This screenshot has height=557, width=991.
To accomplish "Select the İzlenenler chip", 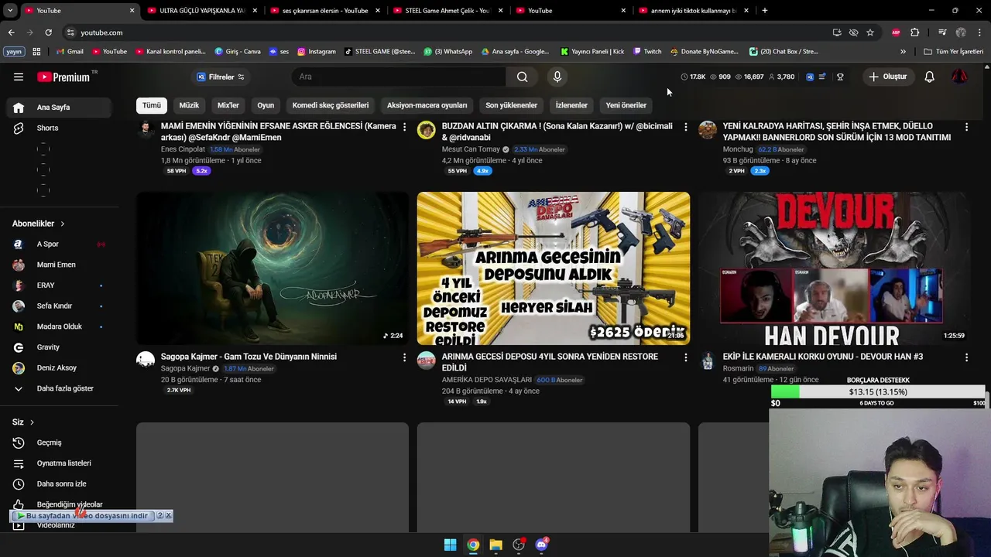I will [x=571, y=105].
